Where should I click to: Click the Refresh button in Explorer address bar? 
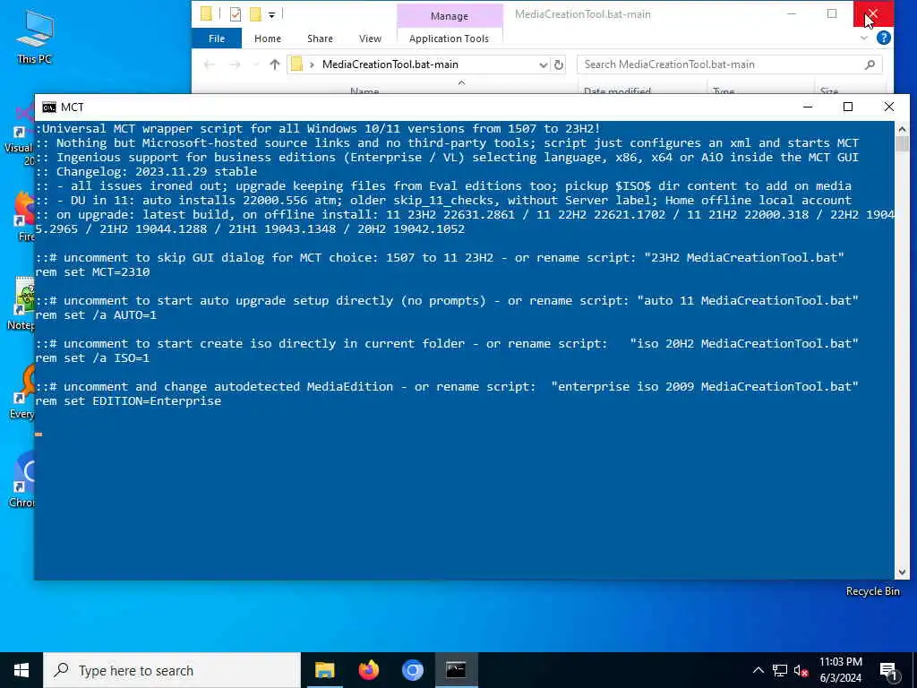click(559, 64)
